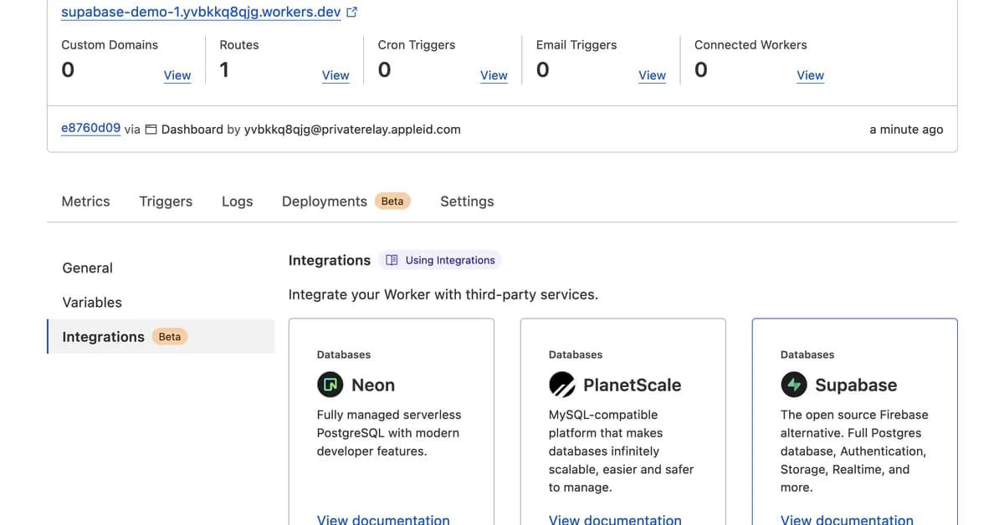Click the Beta badge on Deployments tab
Viewport: 1004px width, 525px height.
click(392, 201)
